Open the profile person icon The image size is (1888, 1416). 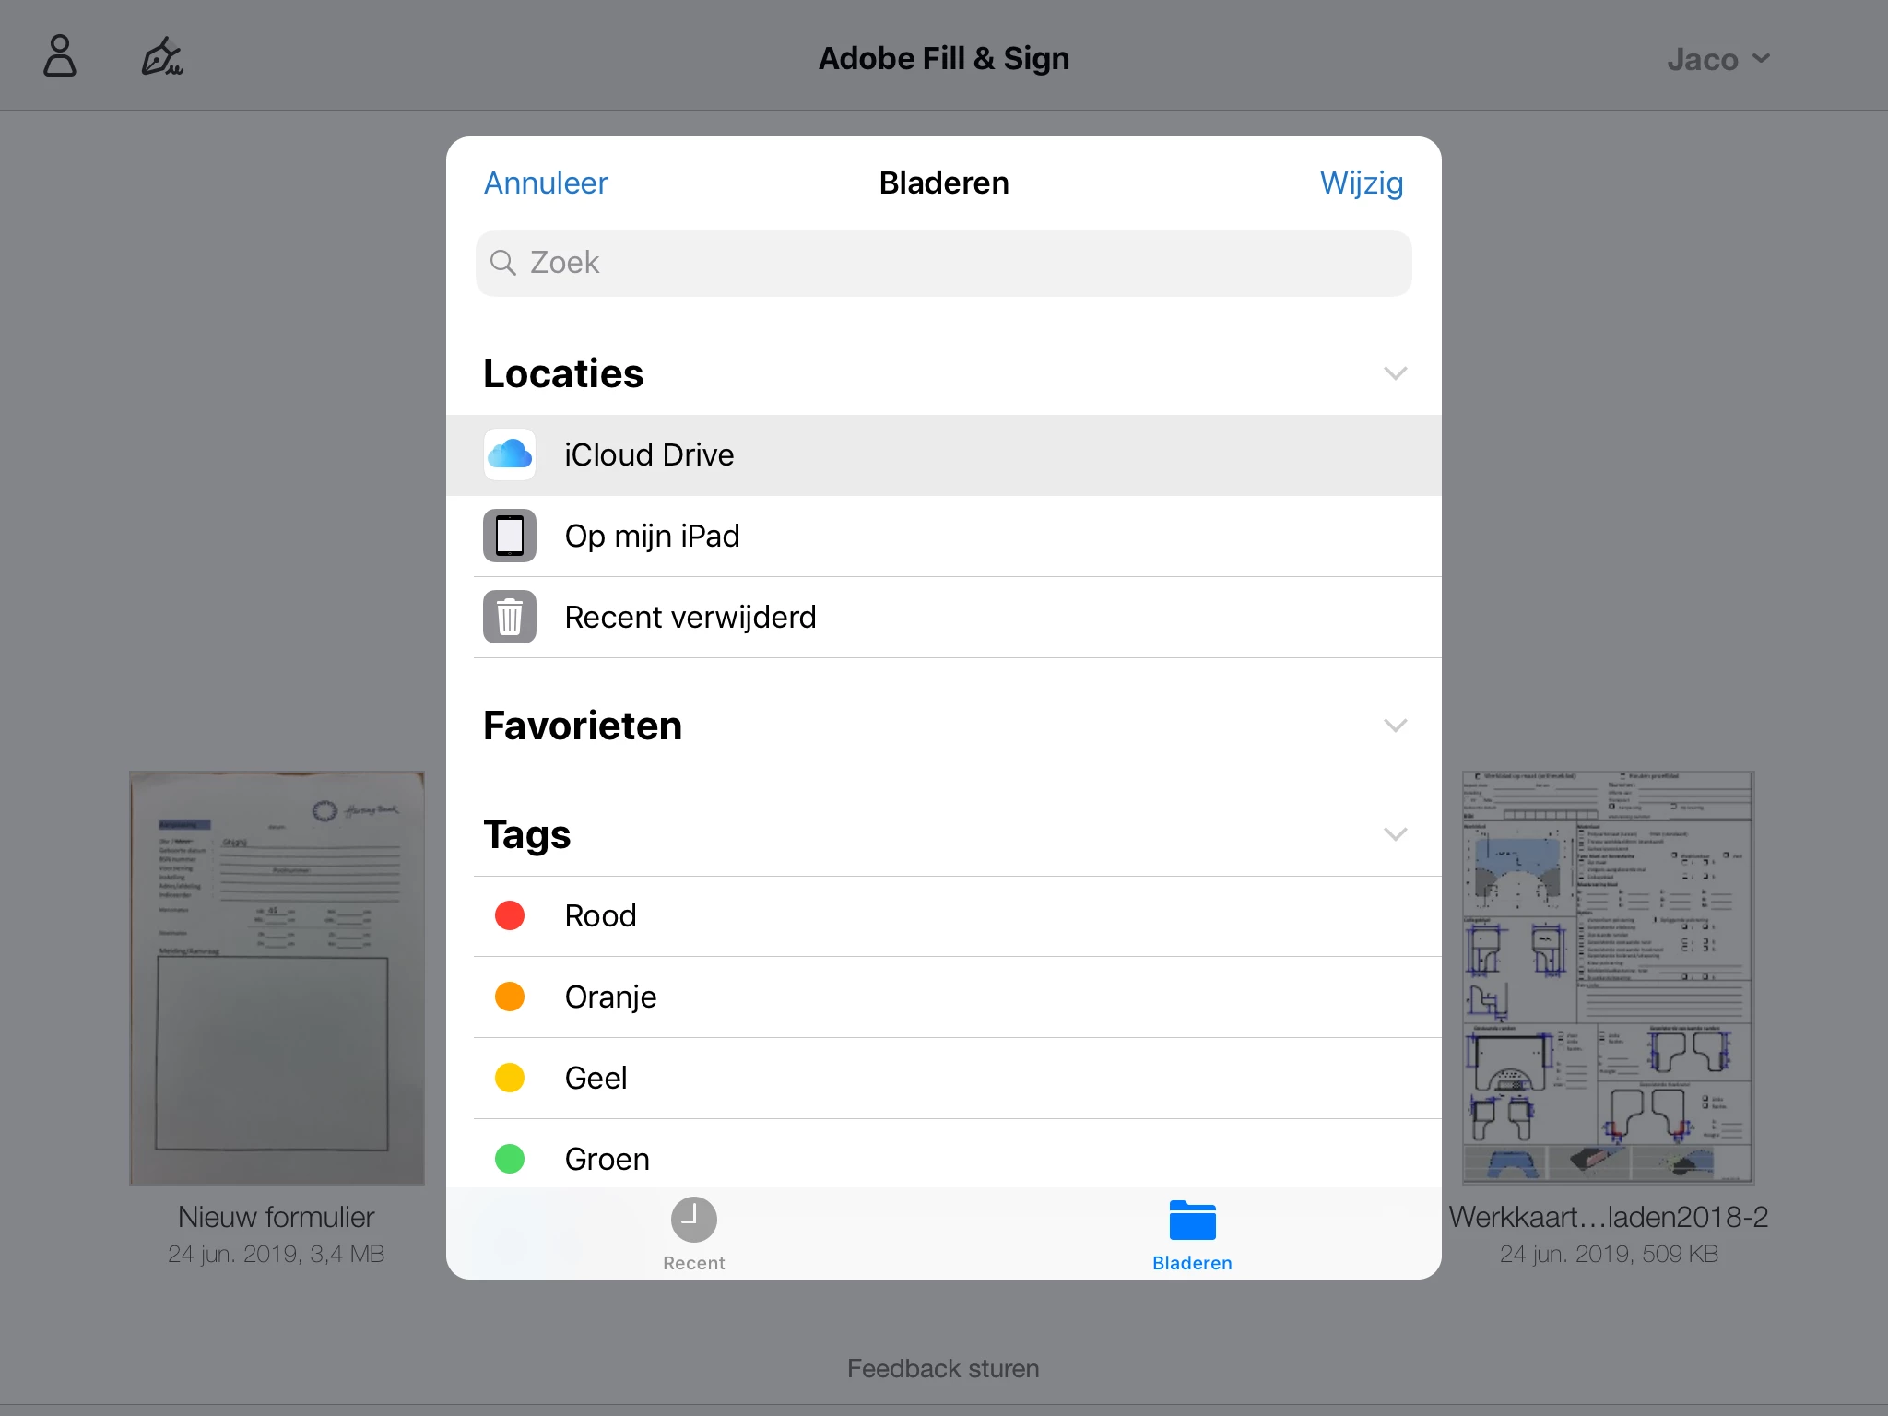[x=60, y=57]
